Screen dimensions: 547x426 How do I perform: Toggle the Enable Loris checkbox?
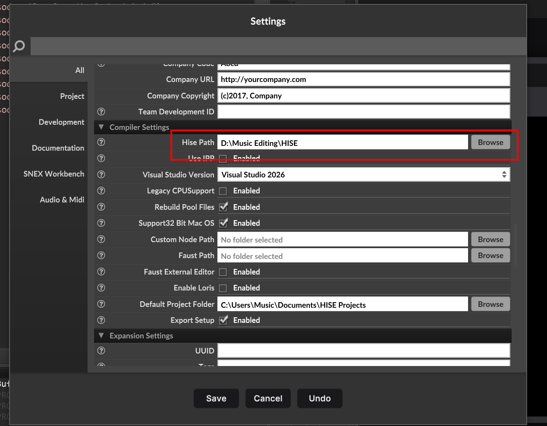(223, 288)
